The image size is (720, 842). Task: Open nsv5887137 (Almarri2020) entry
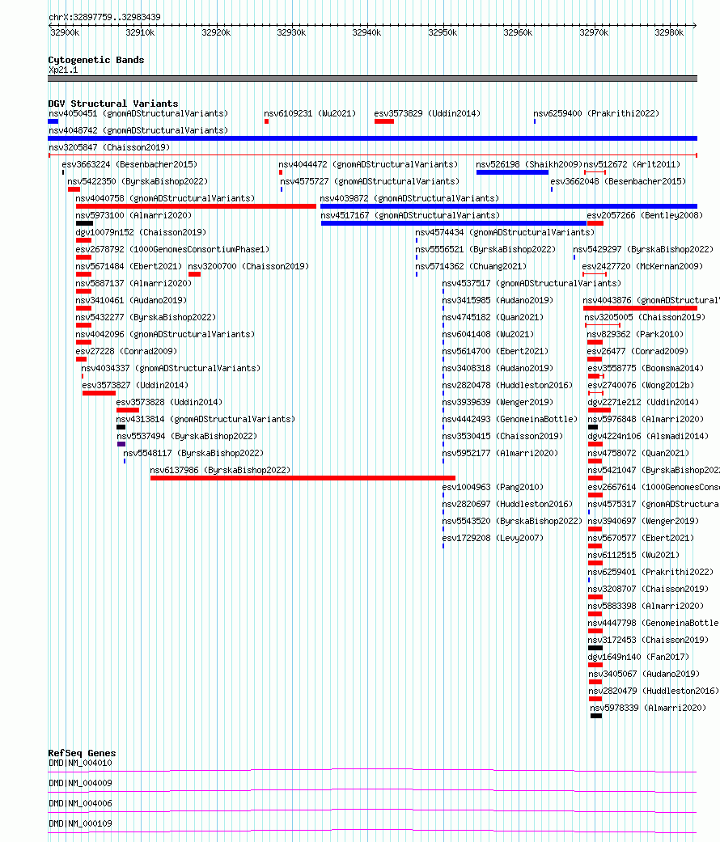(x=133, y=284)
